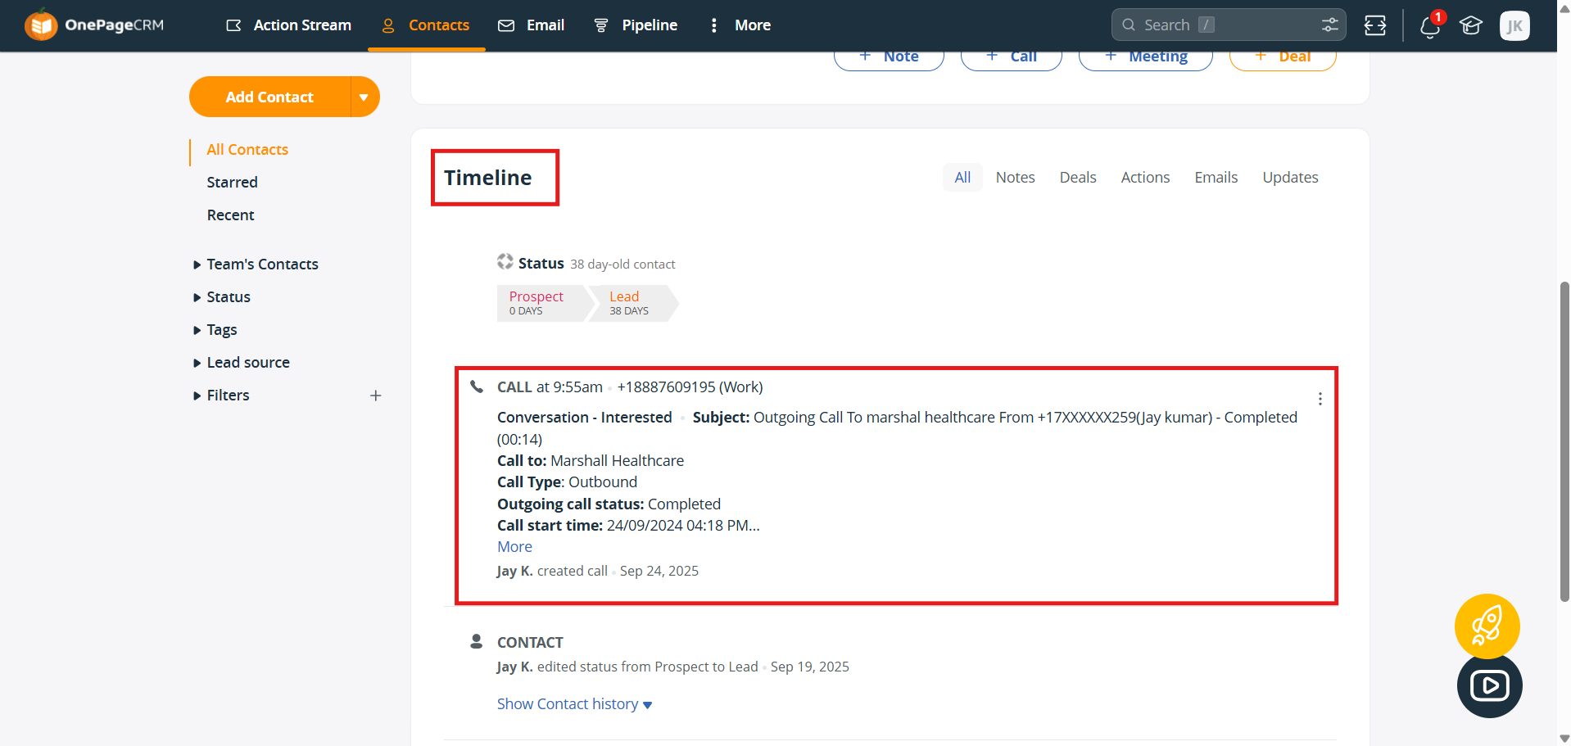Screen dimensions: 1571x746
Task: Expand Status filter in sidebar
Action: (x=221, y=297)
